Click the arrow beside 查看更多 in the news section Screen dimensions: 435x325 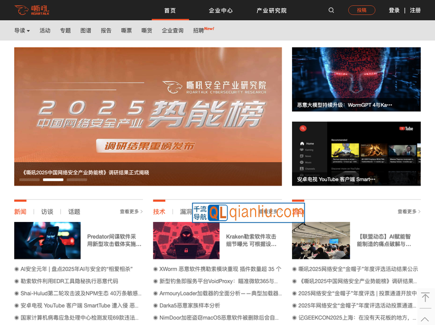(x=141, y=212)
